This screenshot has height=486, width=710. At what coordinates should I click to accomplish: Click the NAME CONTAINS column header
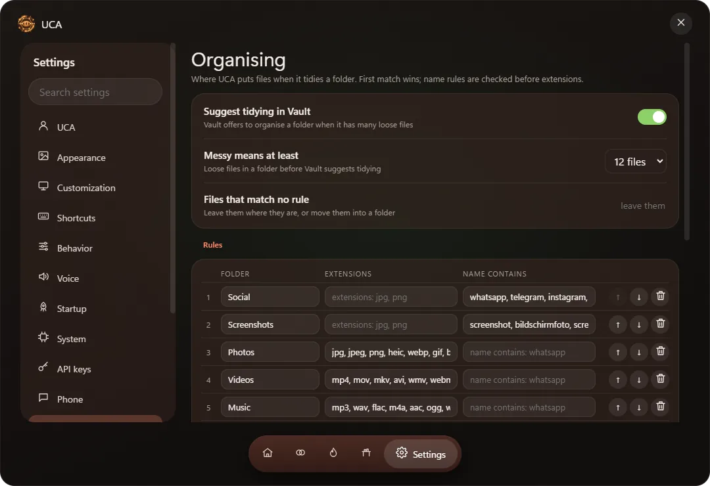coord(494,274)
